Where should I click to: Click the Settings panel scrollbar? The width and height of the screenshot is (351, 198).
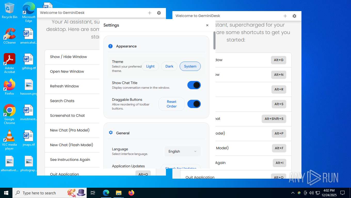tap(214, 40)
